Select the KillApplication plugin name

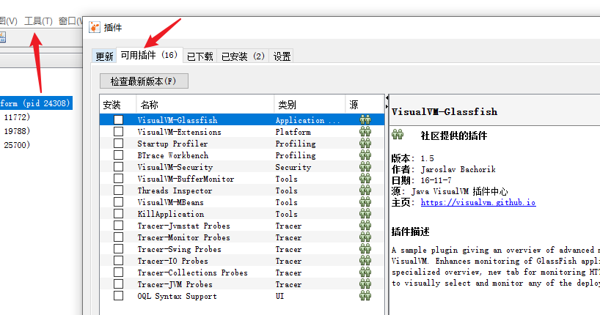pos(171,214)
